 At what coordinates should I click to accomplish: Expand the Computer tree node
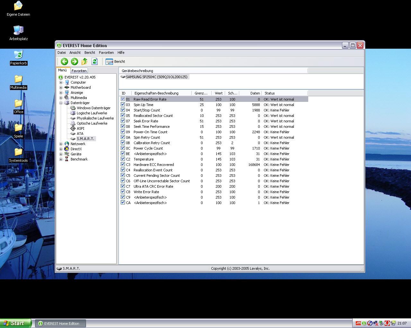pyautogui.click(x=61, y=82)
